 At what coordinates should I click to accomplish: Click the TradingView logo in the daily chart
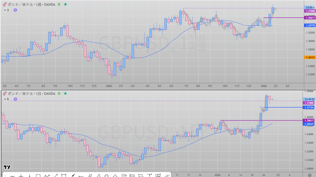pyautogui.click(x=7, y=167)
